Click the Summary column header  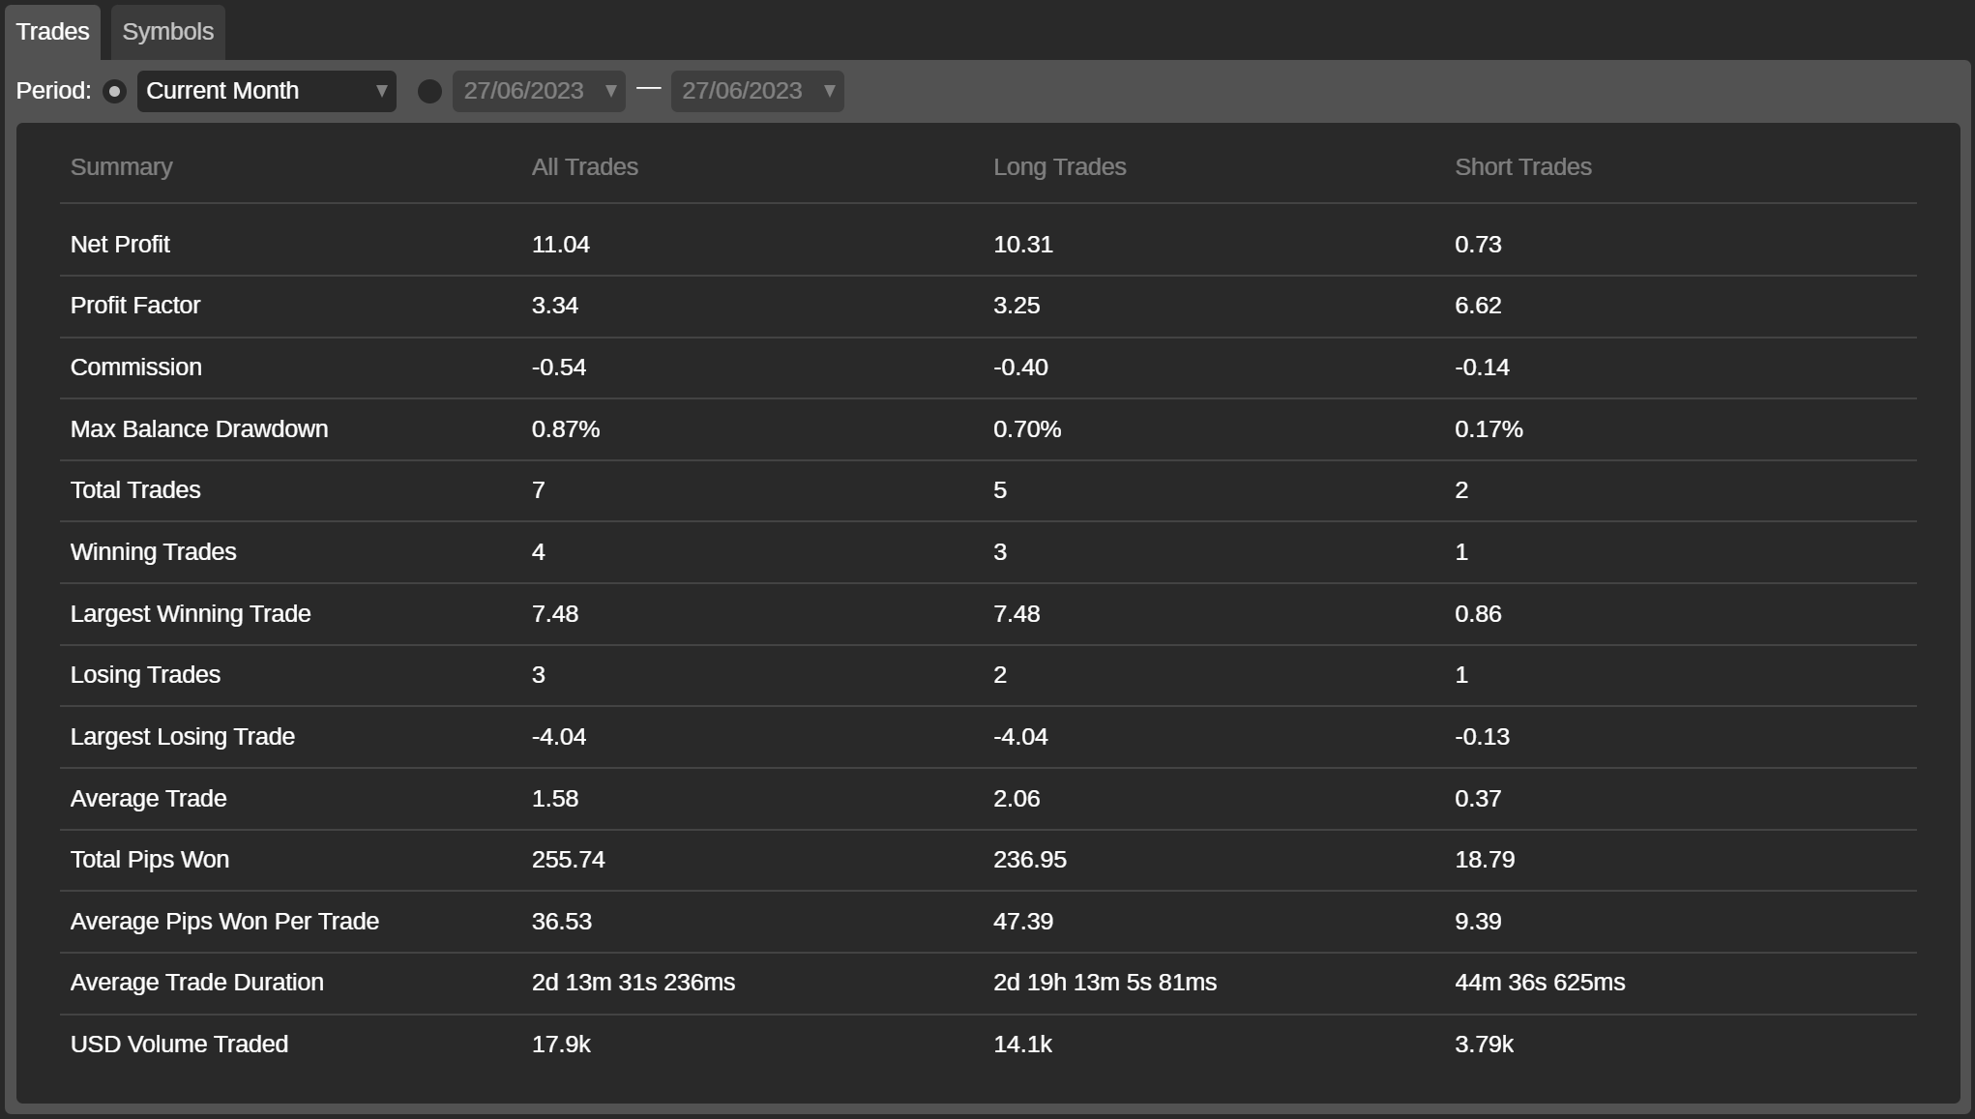(x=121, y=166)
